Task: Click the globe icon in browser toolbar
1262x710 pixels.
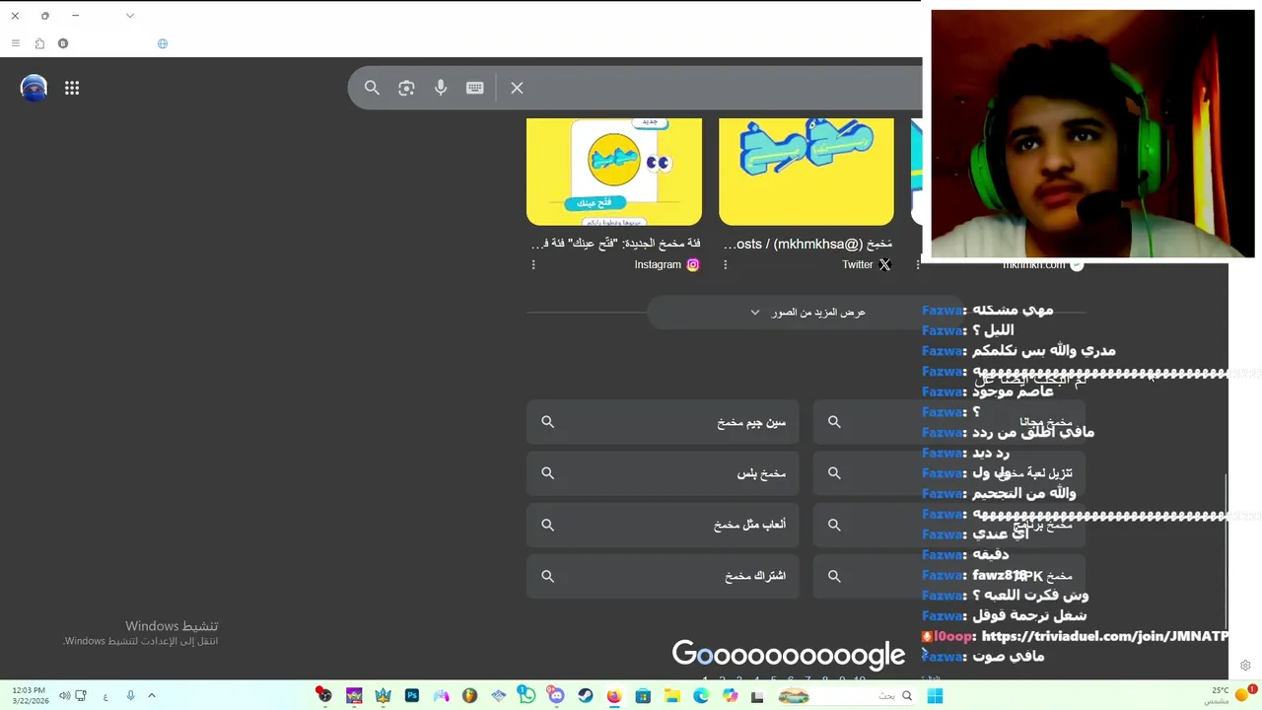Action: click(x=163, y=43)
